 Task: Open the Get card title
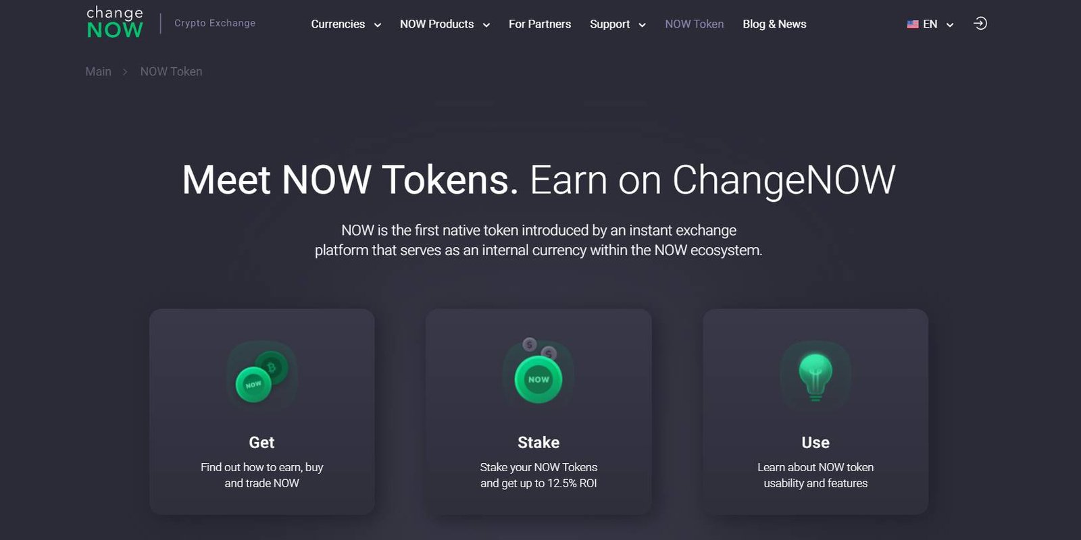click(261, 443)
